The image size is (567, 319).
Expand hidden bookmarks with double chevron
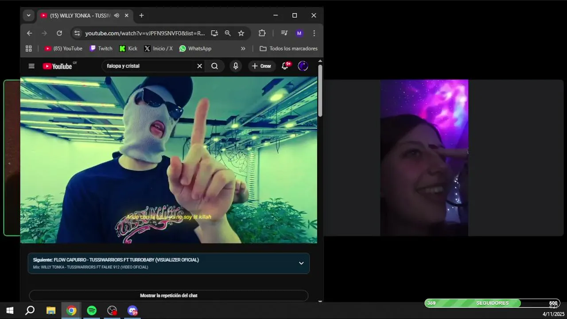243,49
